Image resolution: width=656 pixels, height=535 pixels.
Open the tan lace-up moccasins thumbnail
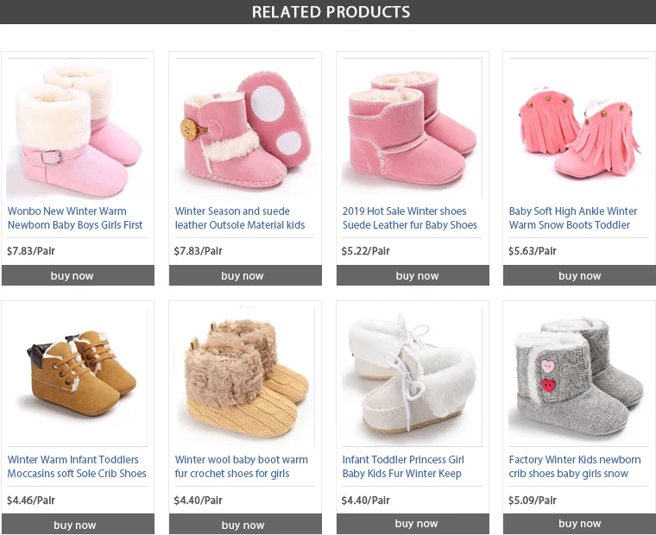coord(78,377)
